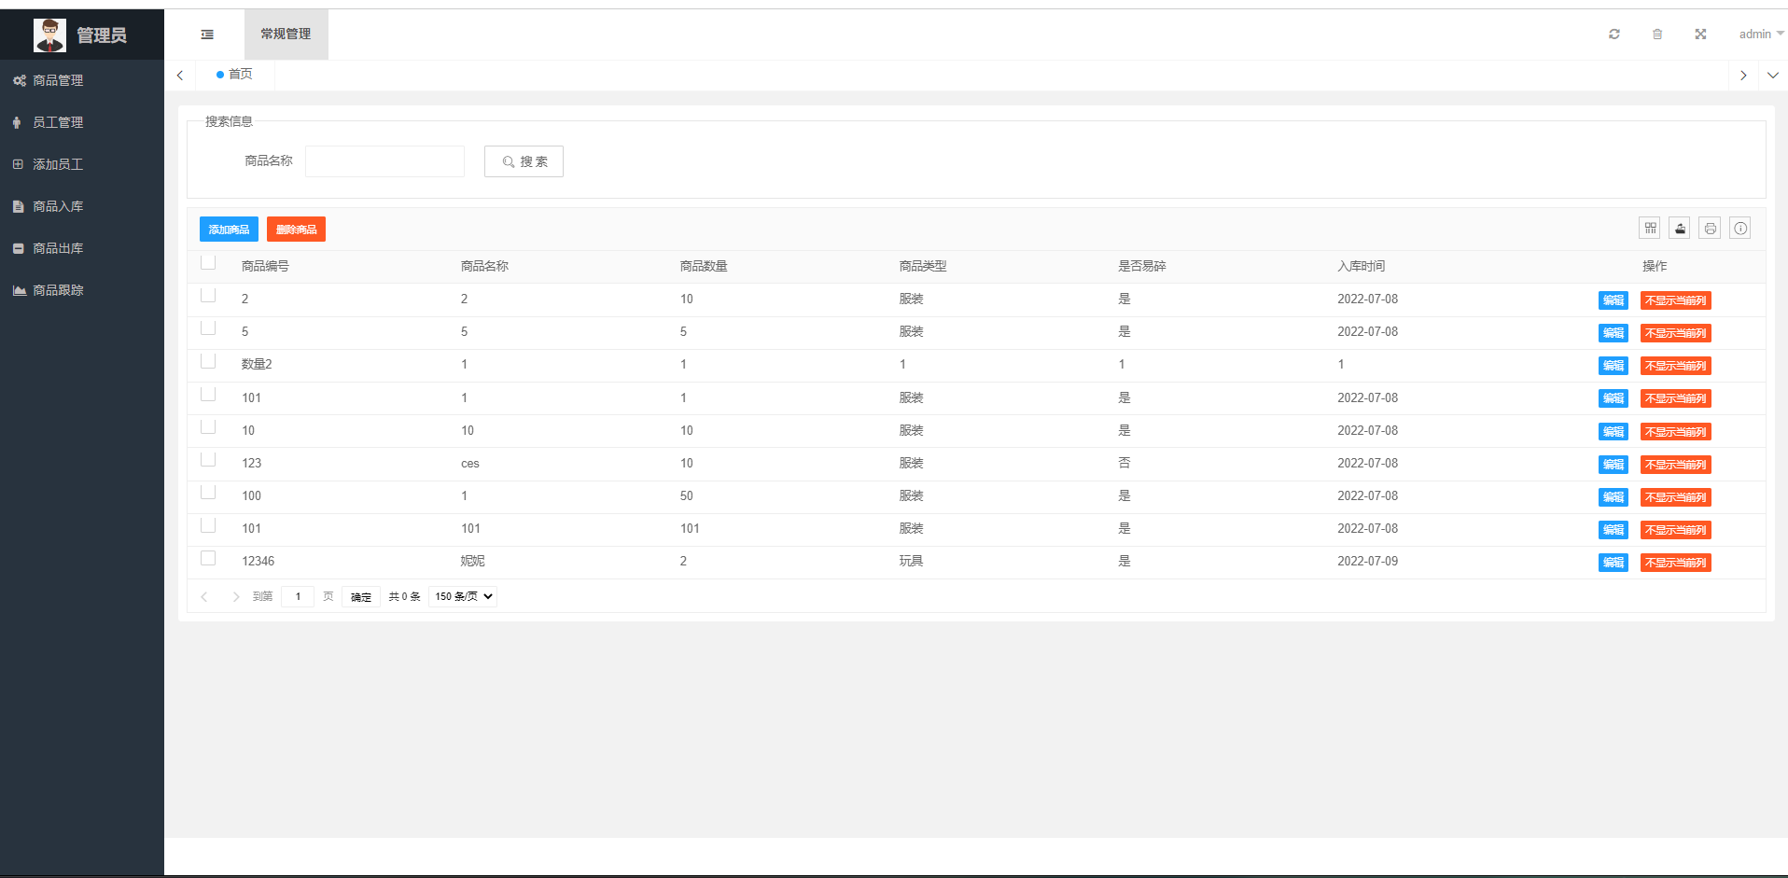The height and width of the screenshot is (878, 1788).
Task: Click 编辑 for the row numbered 12346
Action: (1613, 563)
